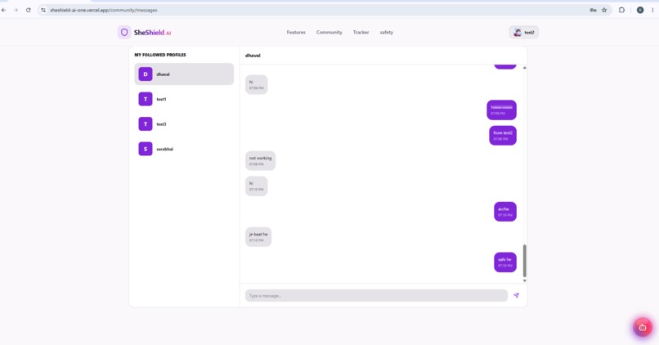
Task: Click the SheShield shield logo icon
Action: click(124, 33)
